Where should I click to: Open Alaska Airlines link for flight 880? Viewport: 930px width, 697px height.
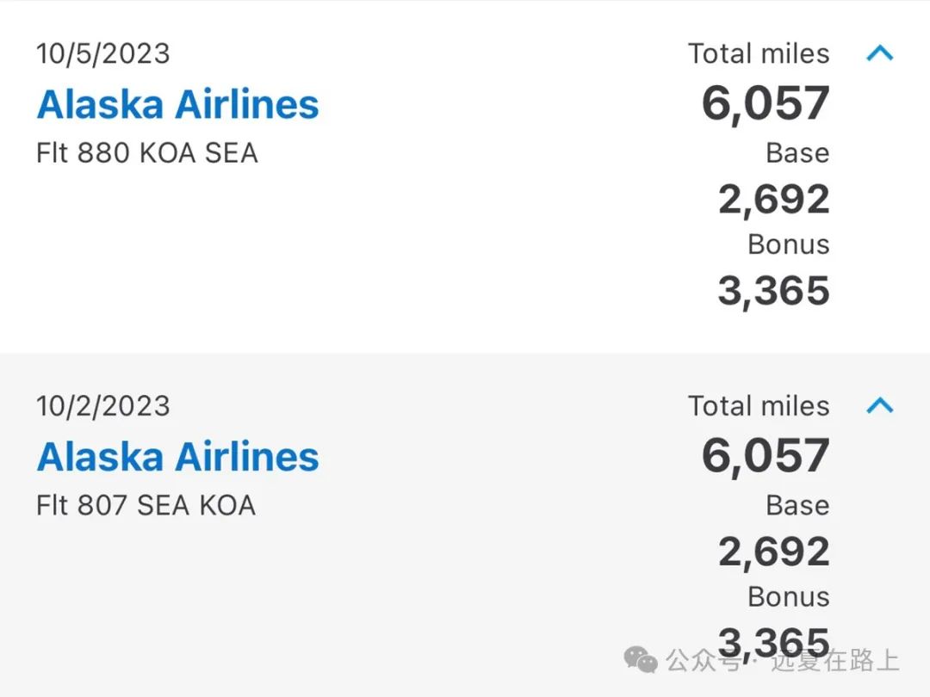[178, 104]
